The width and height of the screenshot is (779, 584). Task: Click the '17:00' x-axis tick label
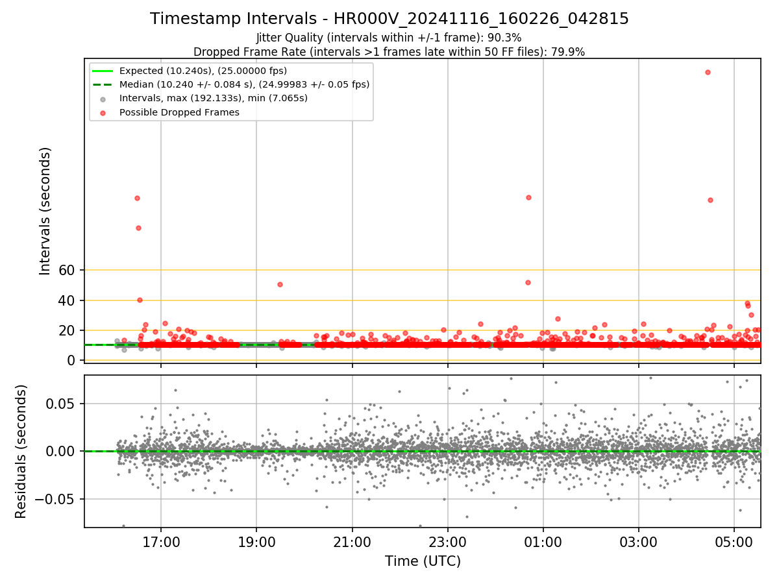click(x=161, y=541)
